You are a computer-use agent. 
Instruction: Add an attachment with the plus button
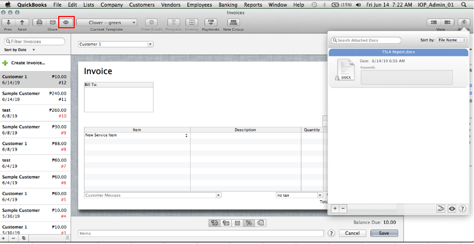[x=335, y=208]
